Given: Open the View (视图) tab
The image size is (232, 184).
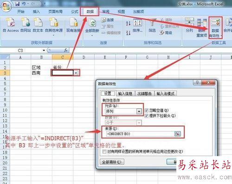Looking at the screenshot, I should click(x=121, y=12).
